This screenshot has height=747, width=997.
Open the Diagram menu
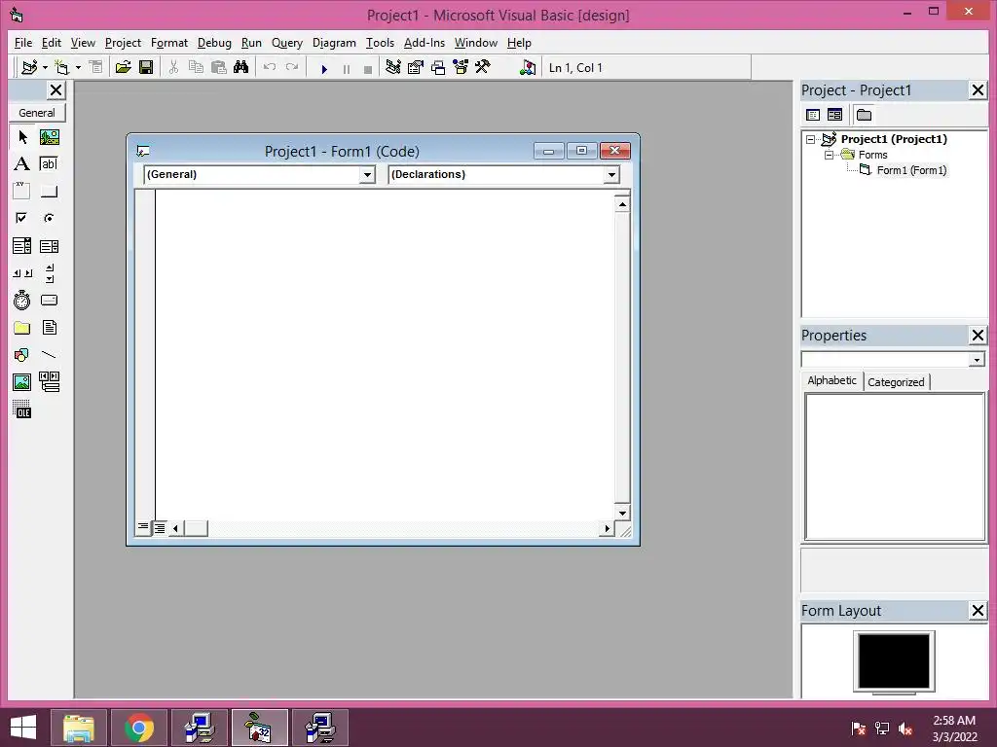[x=334, y=43]
